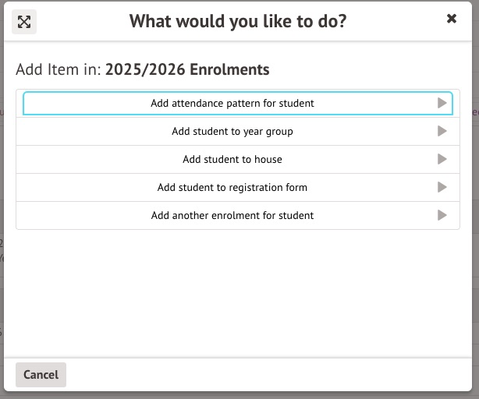Click the "Add Item in:" label
The height and width of the screenshot is (399, 479).
[x=59, y=70]
